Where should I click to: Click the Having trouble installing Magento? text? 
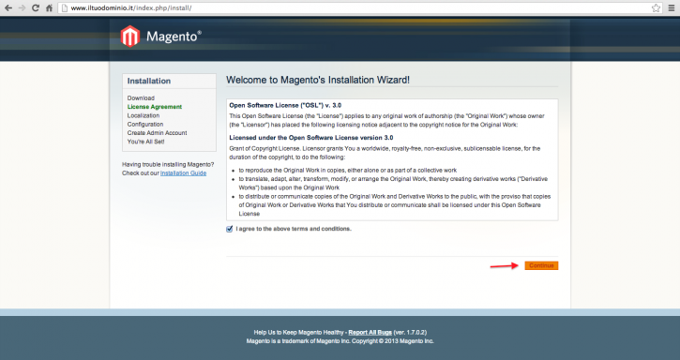[168, 164]
